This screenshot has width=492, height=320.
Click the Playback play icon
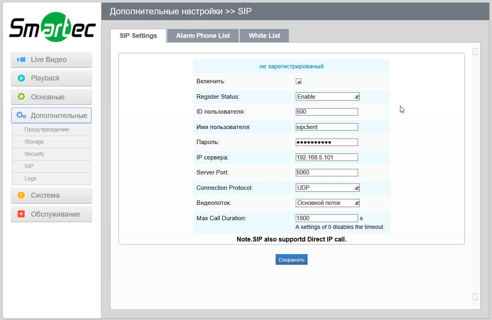click(21, 78)
